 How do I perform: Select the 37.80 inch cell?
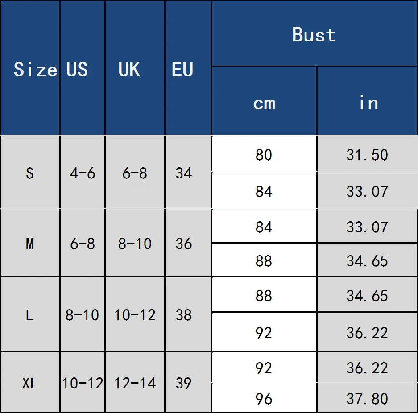pyautogui.click(x=367, y=398)
